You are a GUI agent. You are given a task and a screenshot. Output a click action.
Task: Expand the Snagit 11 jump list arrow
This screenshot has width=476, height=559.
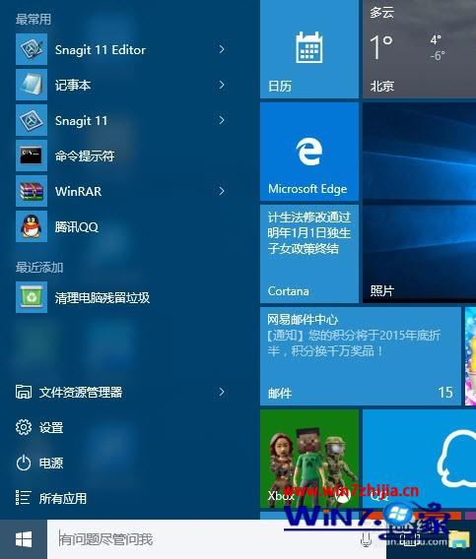(x=222, y=120)
